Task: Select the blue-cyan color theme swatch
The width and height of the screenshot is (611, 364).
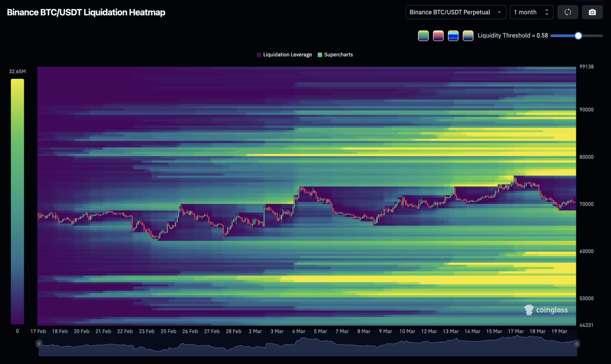Action: (x=453, y=36)
